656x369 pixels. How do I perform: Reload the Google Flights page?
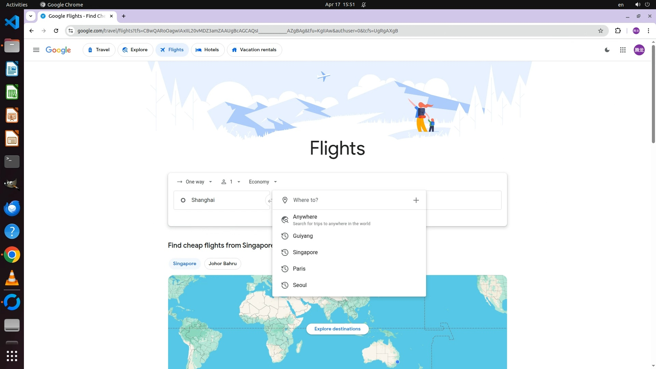coord(56,31)
